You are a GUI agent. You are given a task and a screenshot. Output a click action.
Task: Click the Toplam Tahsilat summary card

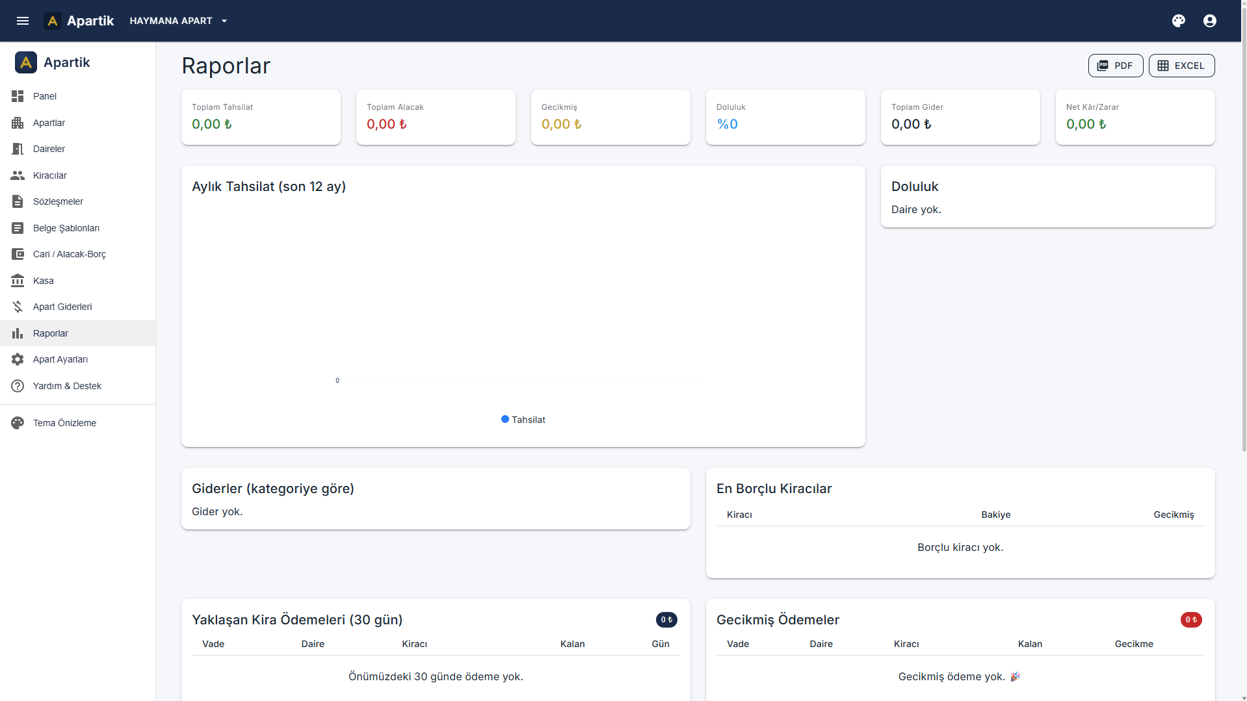[x=261, y=117]
